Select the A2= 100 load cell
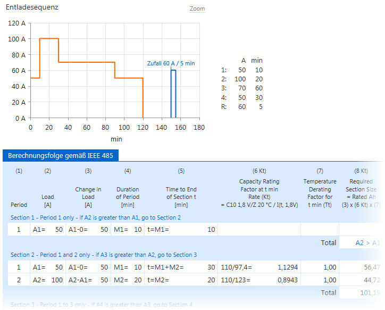 (x=48, y=280)
